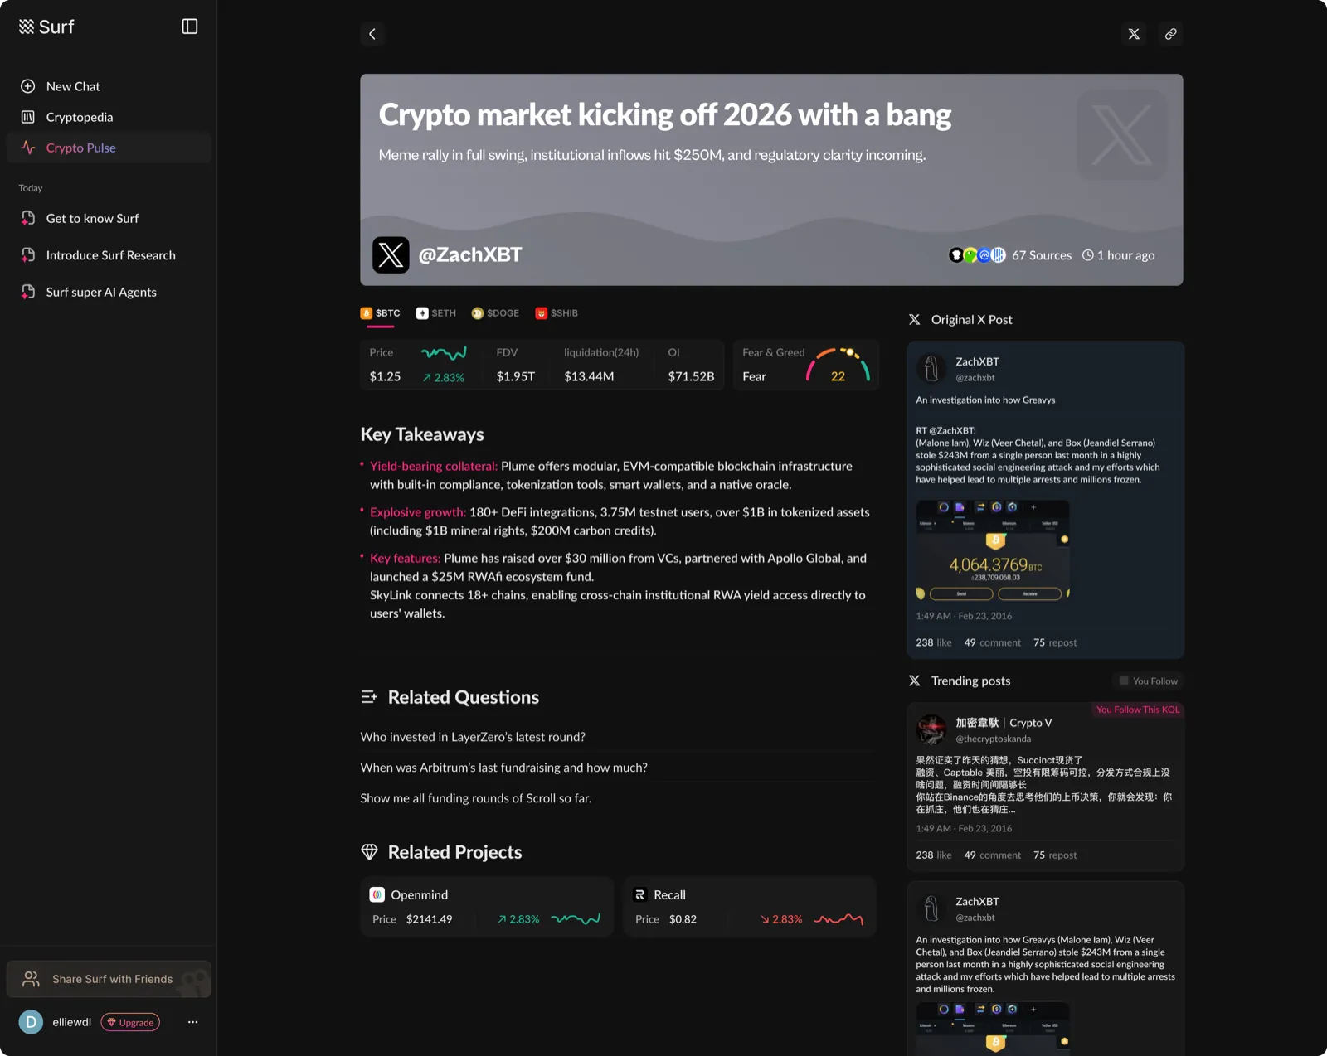Click the Fear & Greed gauge
The image size is (1327, 1056).
point(838,365)
